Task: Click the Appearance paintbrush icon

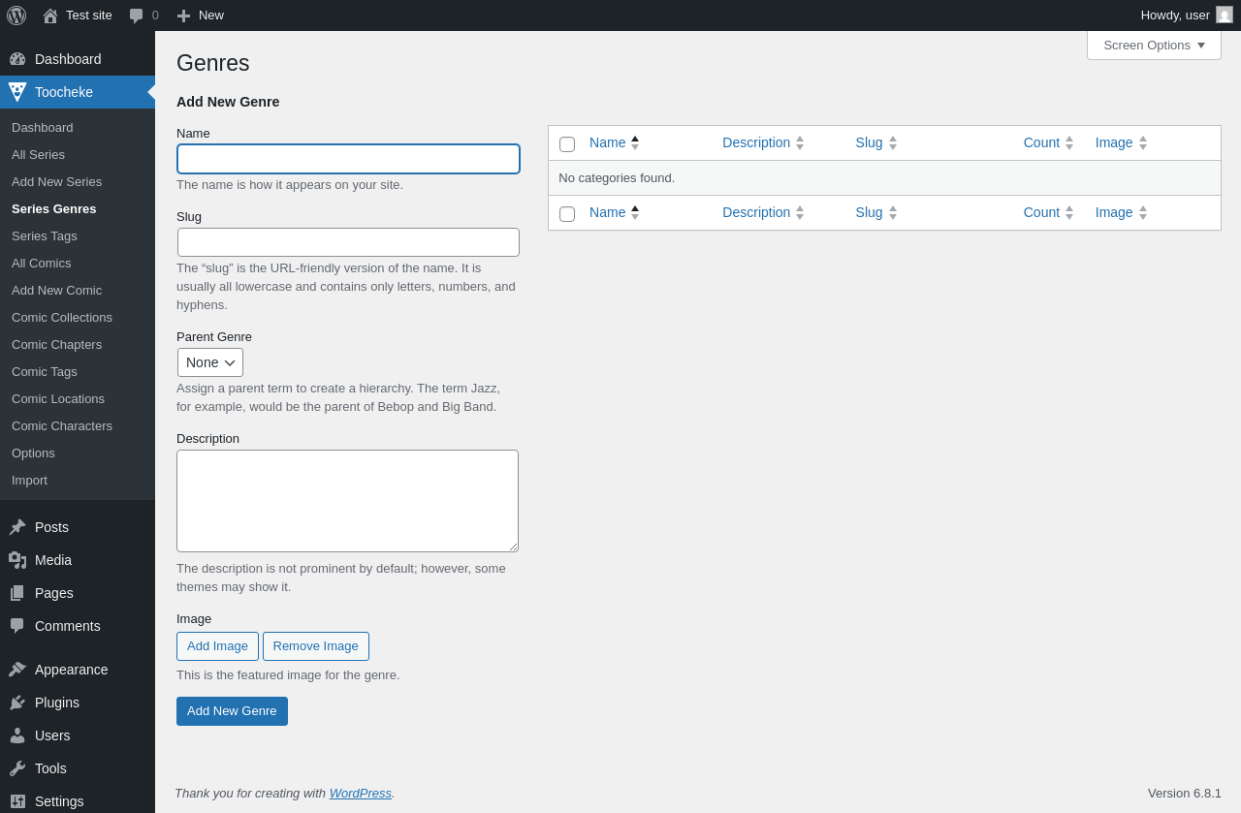Action: click(17, 670)
